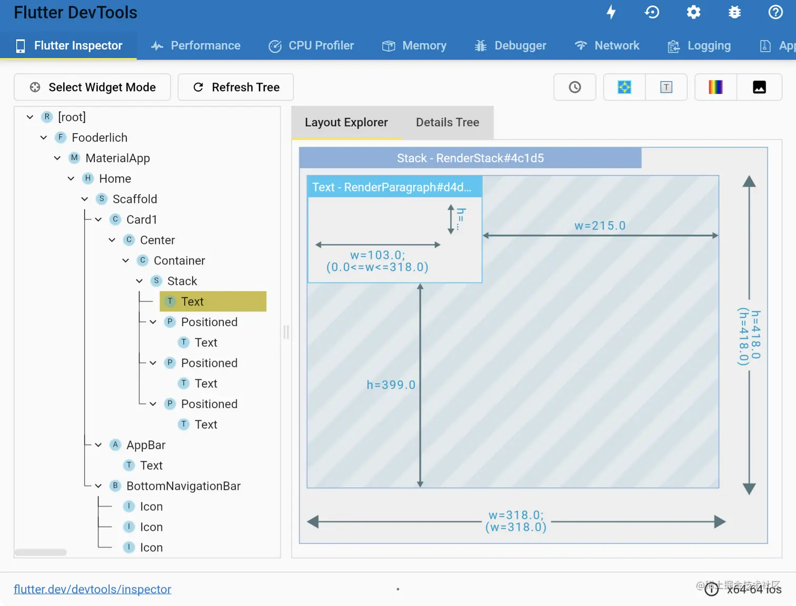
Task: Open the Performance tab
Action: click(195, 46)
